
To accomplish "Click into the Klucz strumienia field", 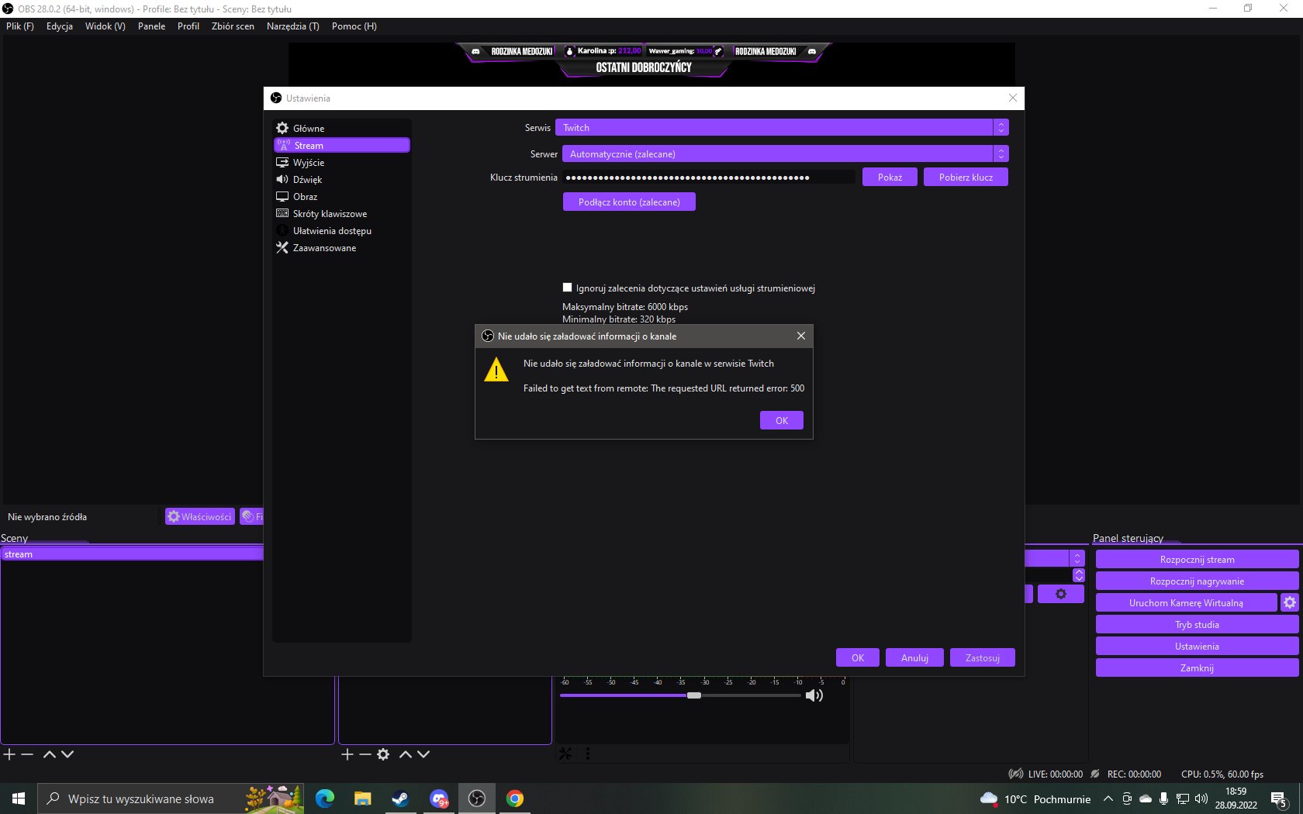I will click(x=709, y=178).
